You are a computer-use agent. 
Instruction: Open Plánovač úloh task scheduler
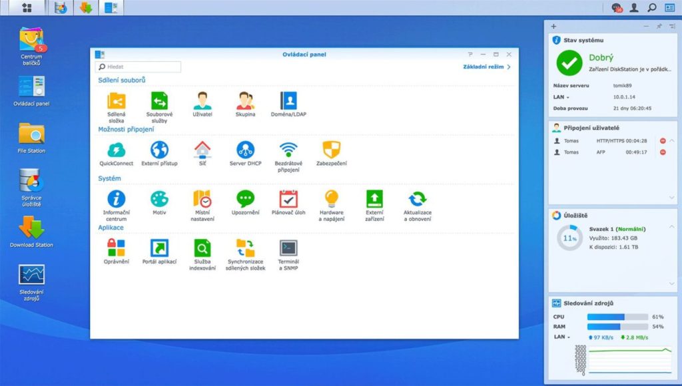tap(288, 202)
